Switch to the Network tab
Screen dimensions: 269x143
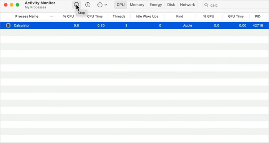click(x=188, y=5)
